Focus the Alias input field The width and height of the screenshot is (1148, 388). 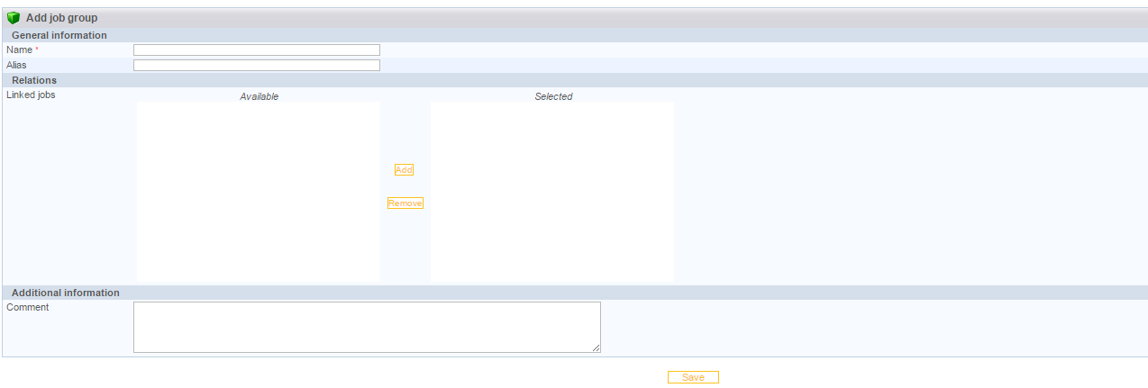pos(257,65)
